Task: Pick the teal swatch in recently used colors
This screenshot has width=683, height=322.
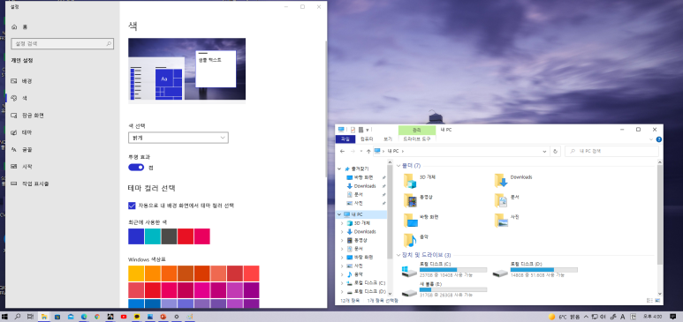Action: click(x=153, y=236)
